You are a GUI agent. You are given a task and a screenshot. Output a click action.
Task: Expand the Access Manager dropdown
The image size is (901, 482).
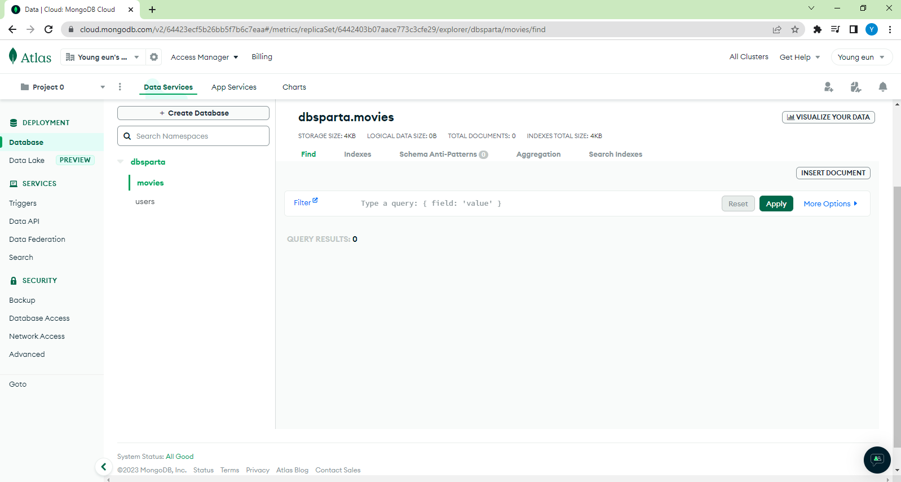[205, 57]
